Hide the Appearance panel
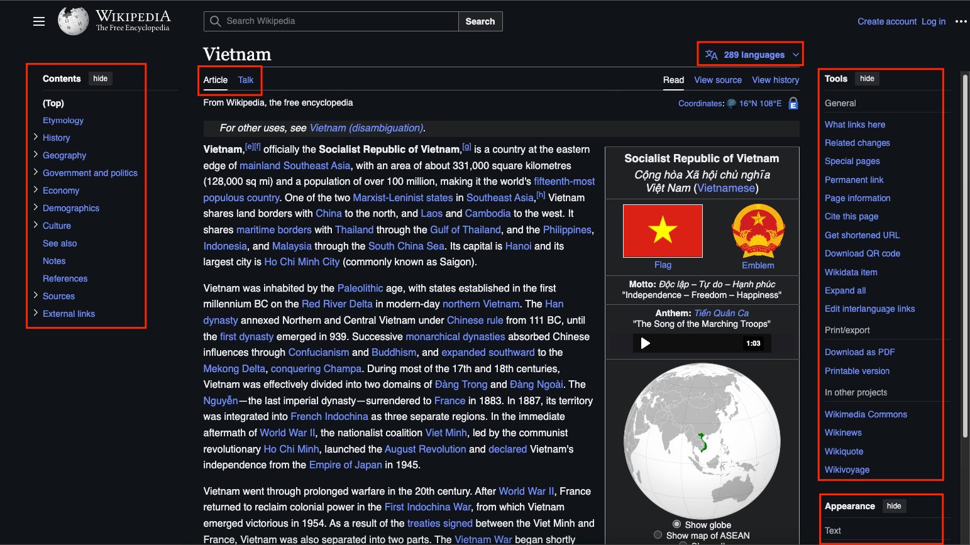Image resolution: width=970 pixels, height=545 pixels. coord(893,506)
